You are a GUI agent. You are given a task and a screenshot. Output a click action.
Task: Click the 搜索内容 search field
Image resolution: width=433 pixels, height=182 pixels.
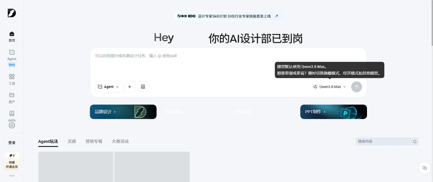pos(387,142)
